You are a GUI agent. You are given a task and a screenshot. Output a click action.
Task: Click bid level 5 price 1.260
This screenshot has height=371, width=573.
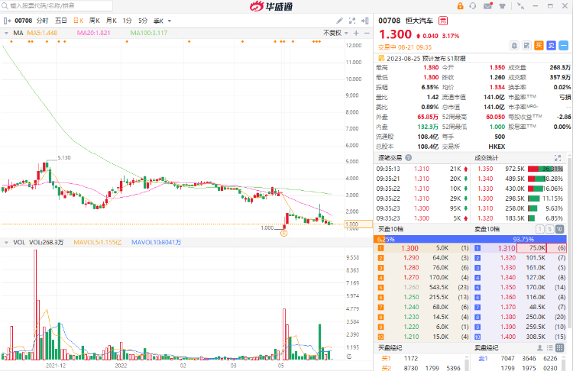click(411, 287)
